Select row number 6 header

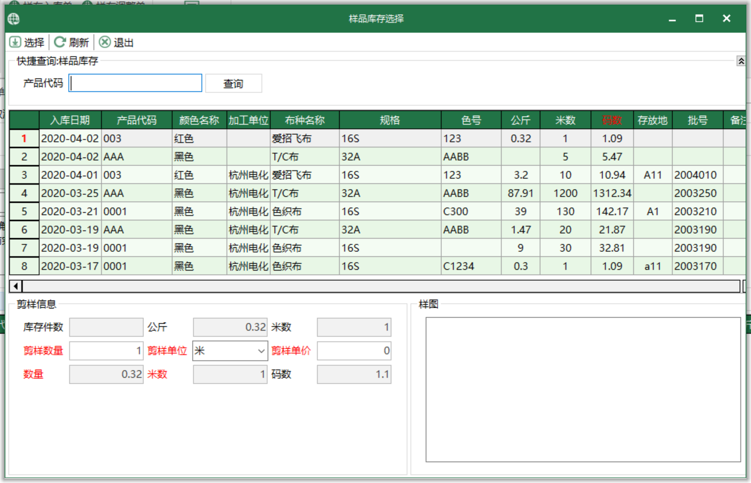(x=24, y=230)
